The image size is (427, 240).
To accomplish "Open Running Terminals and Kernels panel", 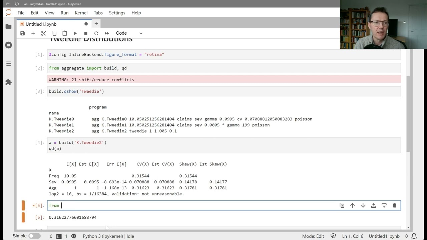I will 8,45.
